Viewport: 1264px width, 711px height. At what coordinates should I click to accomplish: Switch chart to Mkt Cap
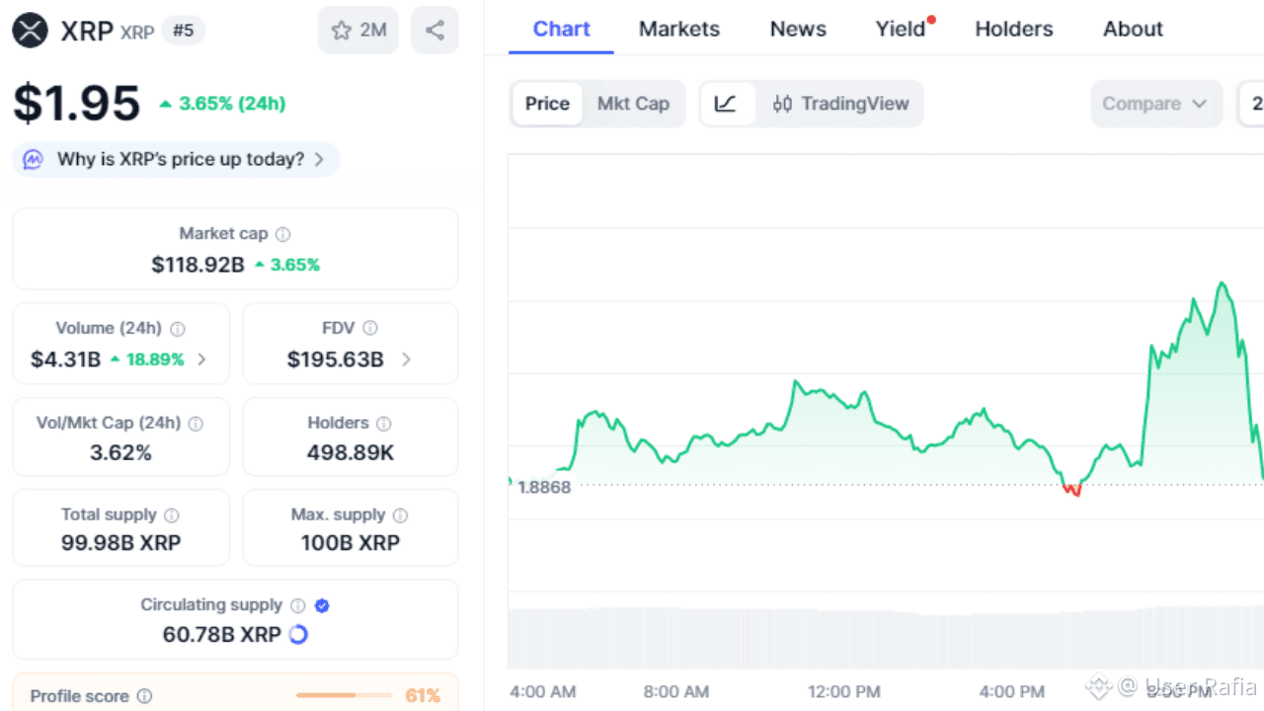click(x=633, y=104)
